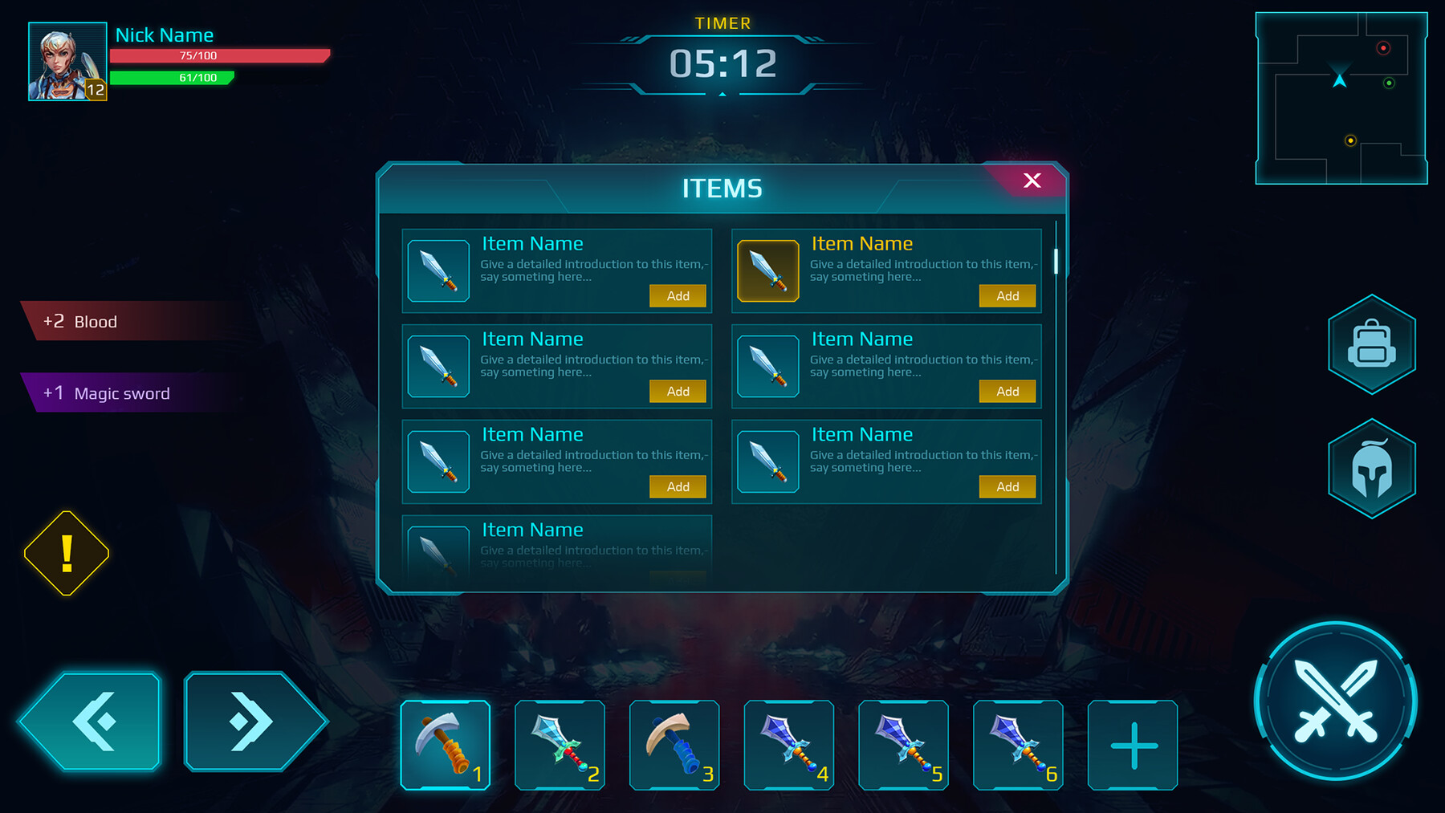The height and width of the screenshot is (813, 1445).
Task: Tap the crossed swords attack button
Action: point(1336,701)
